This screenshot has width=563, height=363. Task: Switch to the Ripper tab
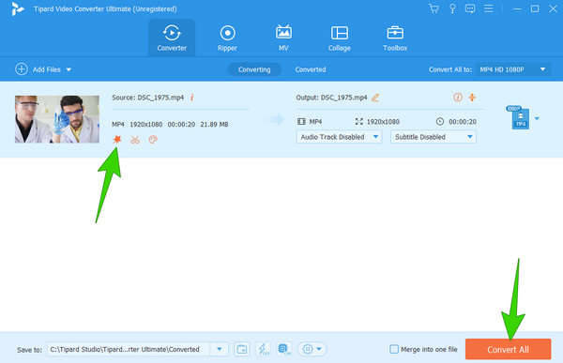coord(227,38)
